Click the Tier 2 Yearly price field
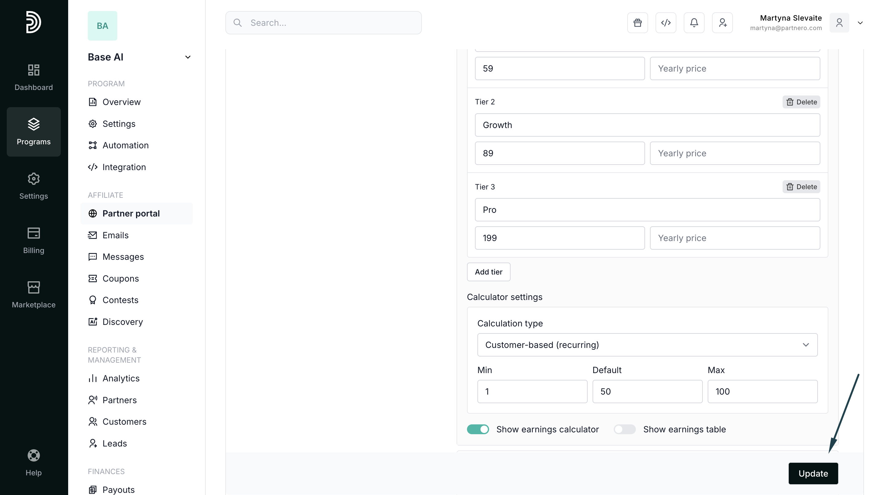The height and width of the screenshot is (495, 883). pos(735,153)
